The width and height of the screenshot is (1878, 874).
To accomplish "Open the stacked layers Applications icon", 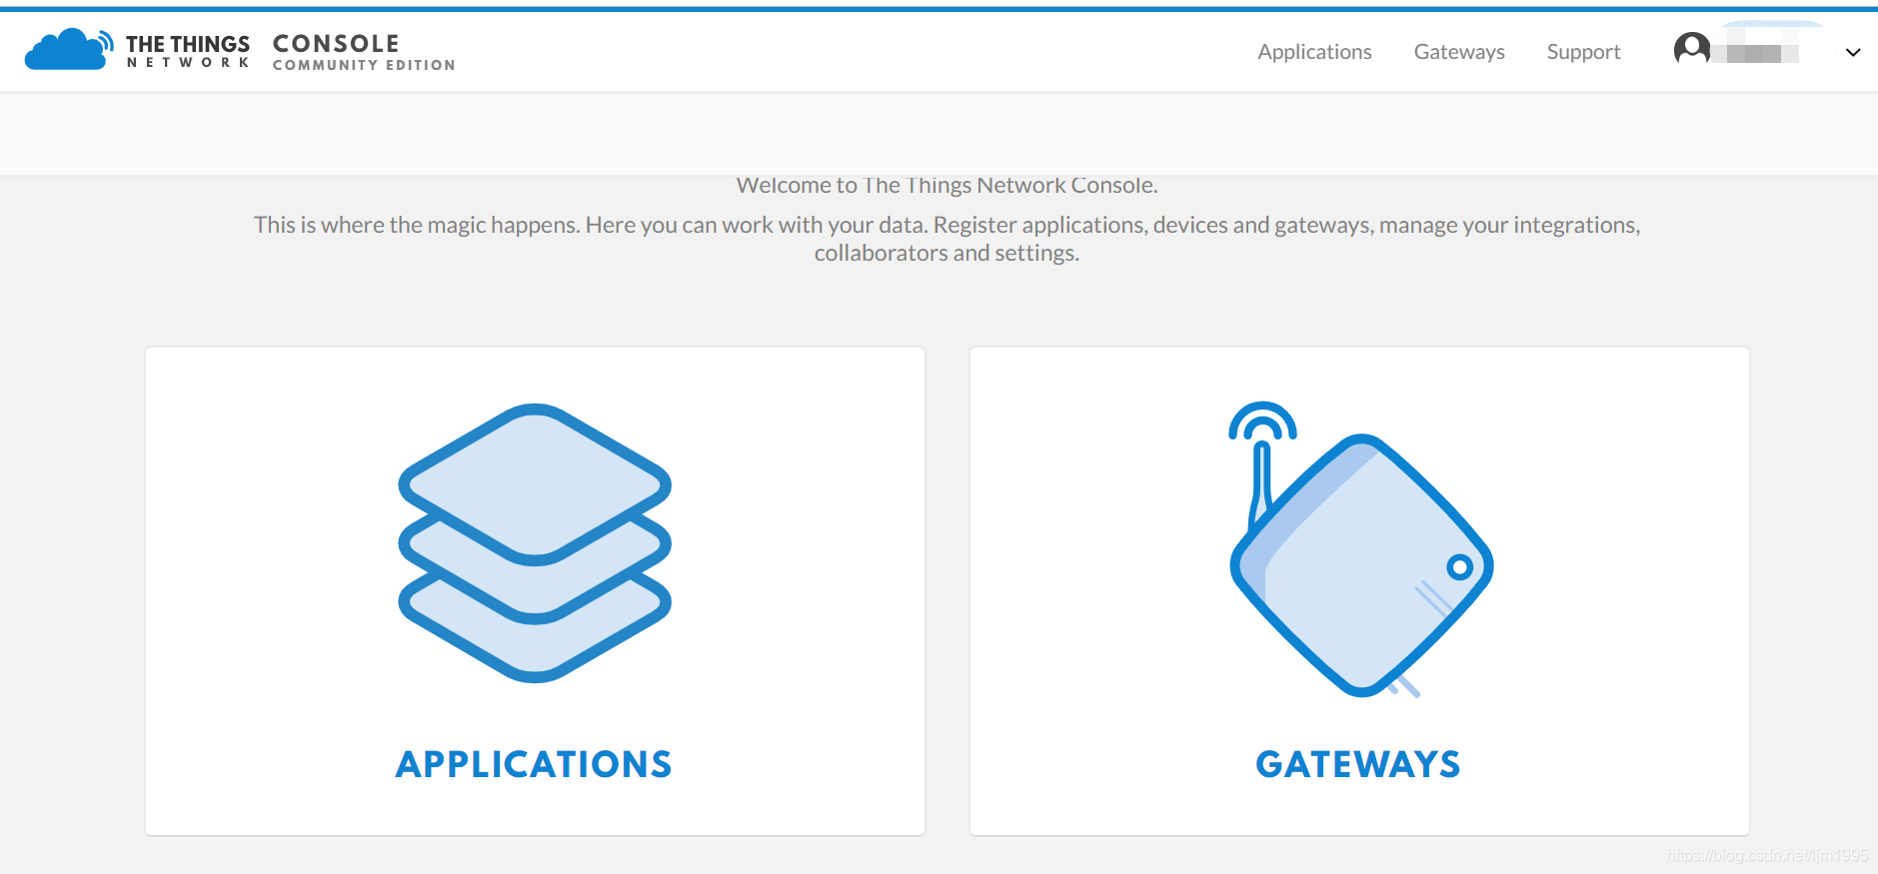I will [535, 542].
